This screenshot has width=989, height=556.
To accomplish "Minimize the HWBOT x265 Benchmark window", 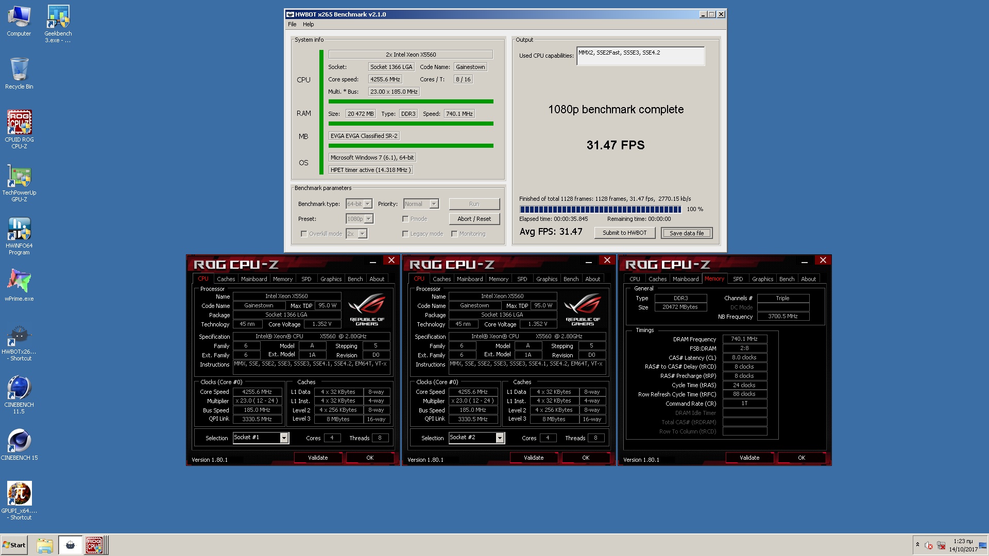I will point(703,14).
